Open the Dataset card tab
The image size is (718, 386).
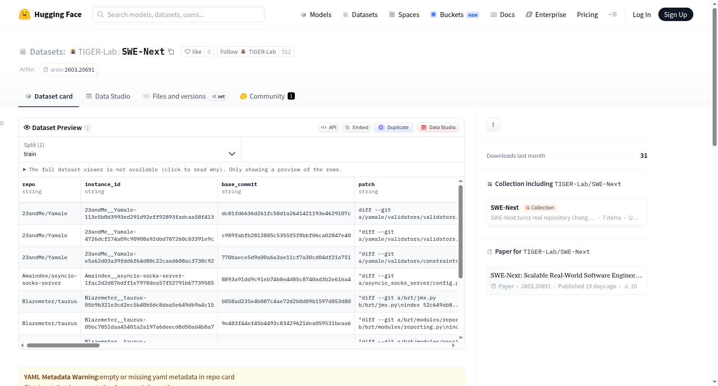(48, 96)
